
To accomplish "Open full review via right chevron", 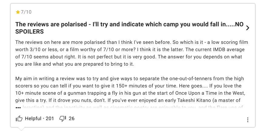I will click(248, 28).
